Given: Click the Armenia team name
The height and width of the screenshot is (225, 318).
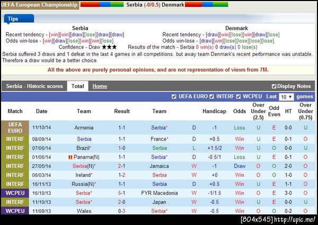Looking at the screenshot, I should pyautogui.click(x=84, y=128).
